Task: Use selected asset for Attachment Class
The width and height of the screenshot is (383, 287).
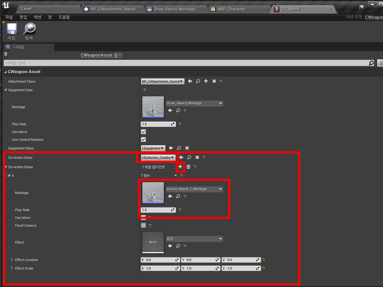Action: 190,81
